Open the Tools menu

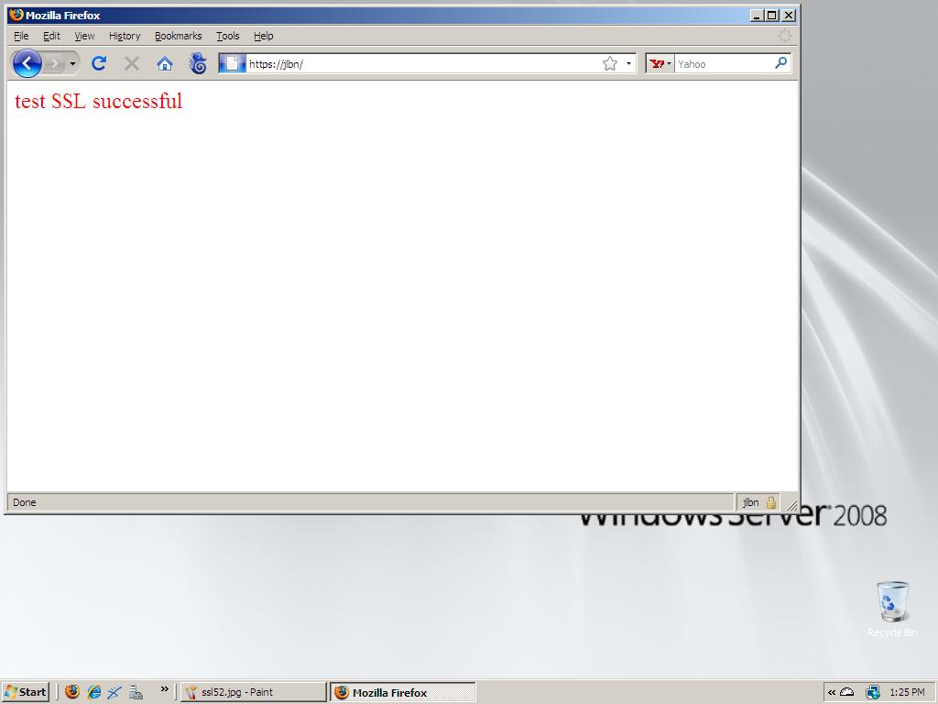(227, 36)
